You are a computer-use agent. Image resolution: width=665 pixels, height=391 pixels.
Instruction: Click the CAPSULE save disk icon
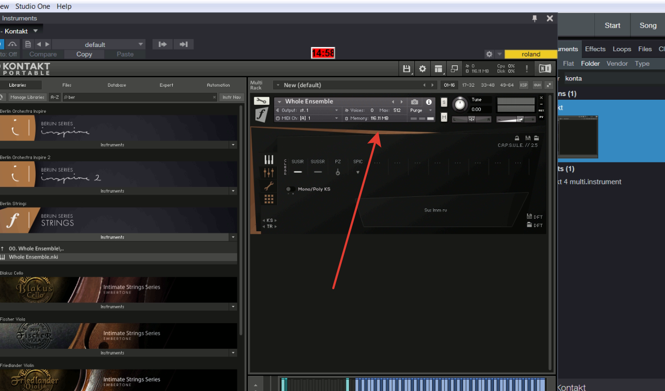click(x=528, y=138)
